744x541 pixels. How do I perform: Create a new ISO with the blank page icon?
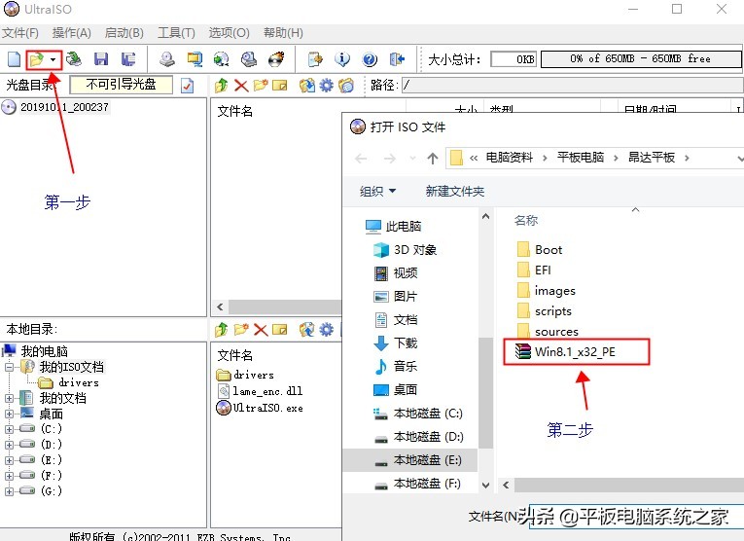(x=15, y=59)
